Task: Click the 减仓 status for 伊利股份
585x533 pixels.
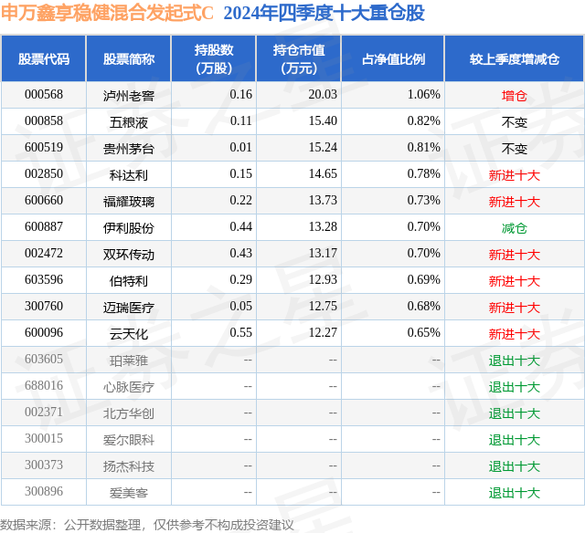Action: (515, 228)
